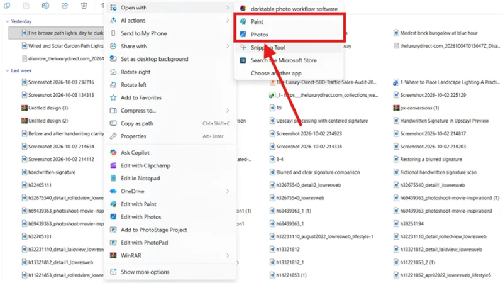
Task: Click the Copy icon in the toolbar
Action: click(x=7, y=6)
